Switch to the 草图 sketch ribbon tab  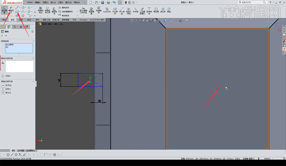12,20
